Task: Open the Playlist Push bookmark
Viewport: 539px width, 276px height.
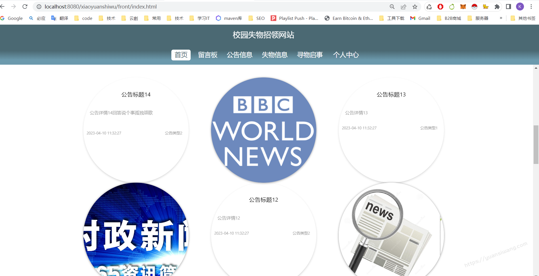Action: pyautogui.click(x=294, y=18)
